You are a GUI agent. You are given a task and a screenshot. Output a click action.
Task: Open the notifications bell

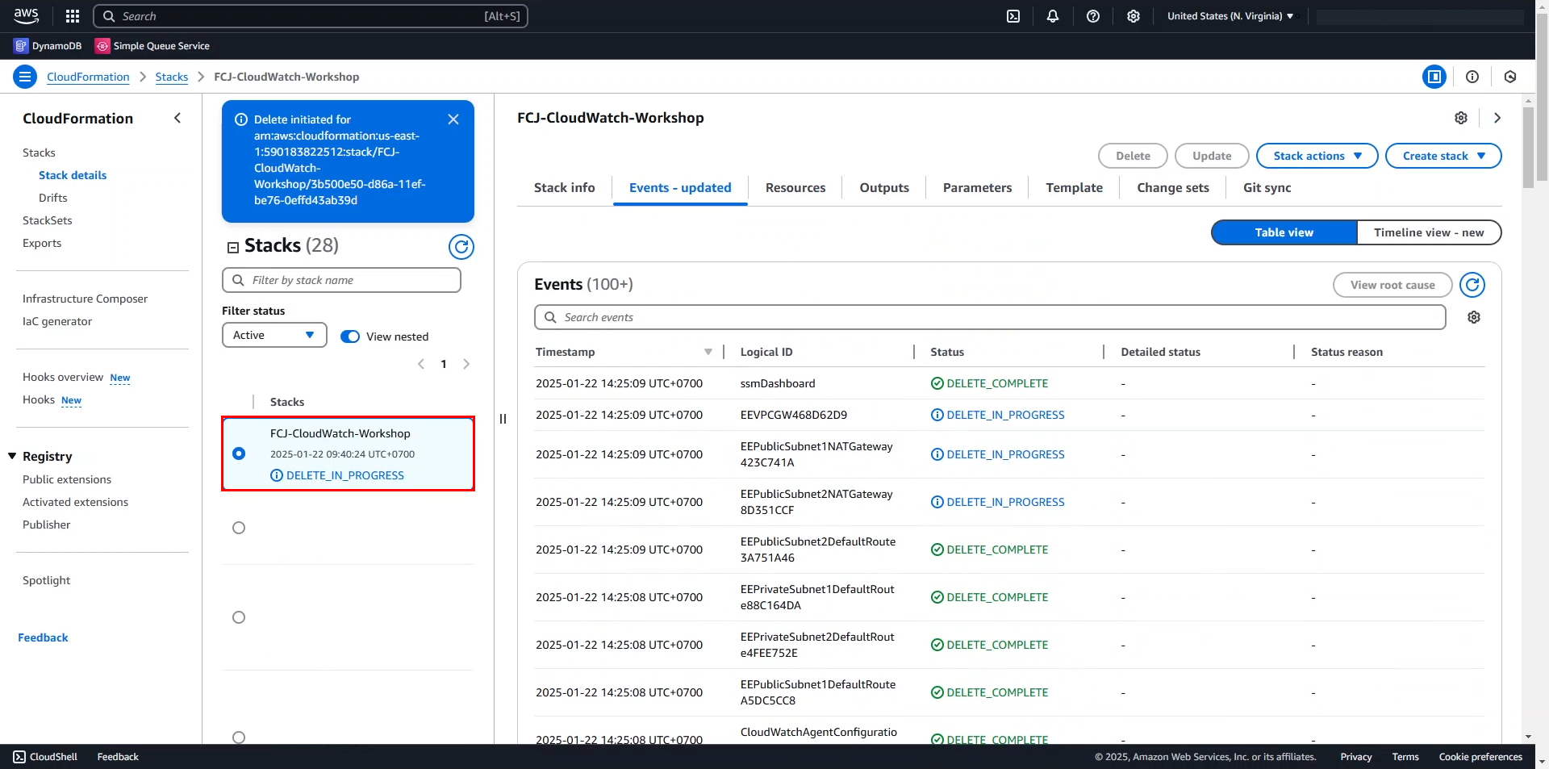click(x=1053, y=16)
